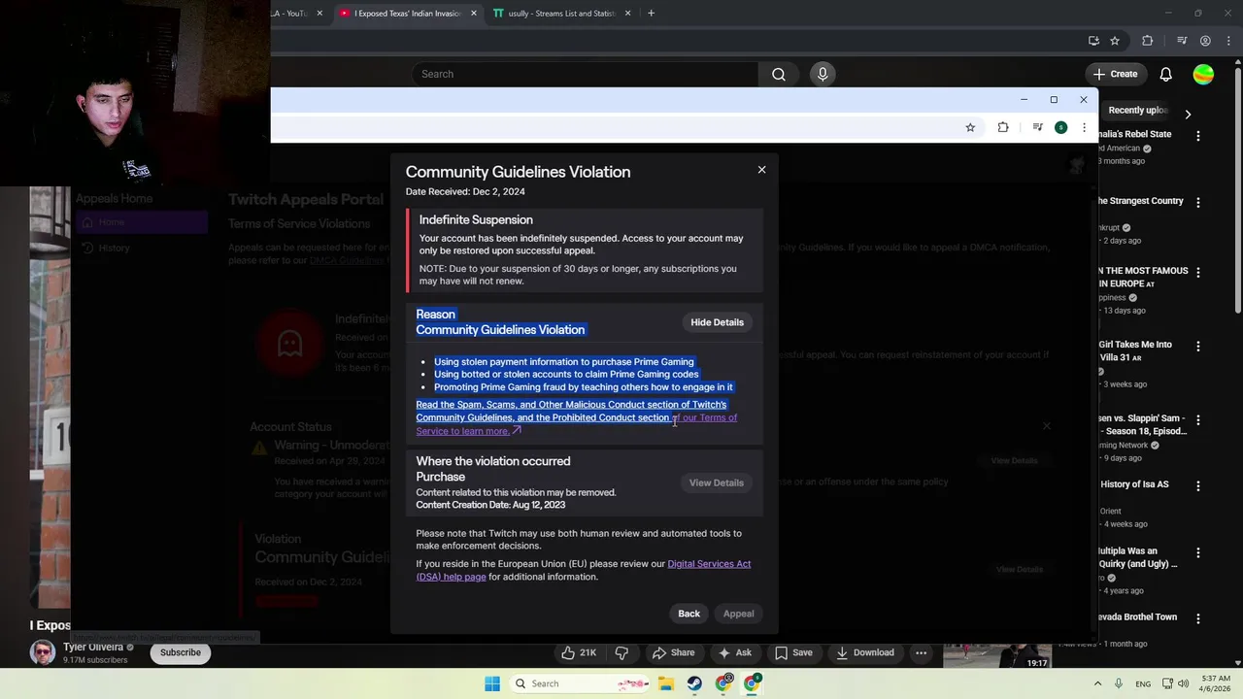Open the Windows Start menu
The width and height of the screenshot is (1243, 699).
pos(492,683)
